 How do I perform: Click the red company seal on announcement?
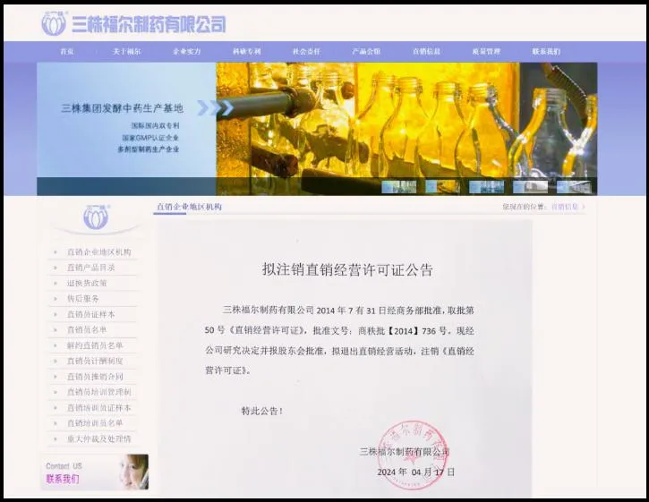coord(413,455)
